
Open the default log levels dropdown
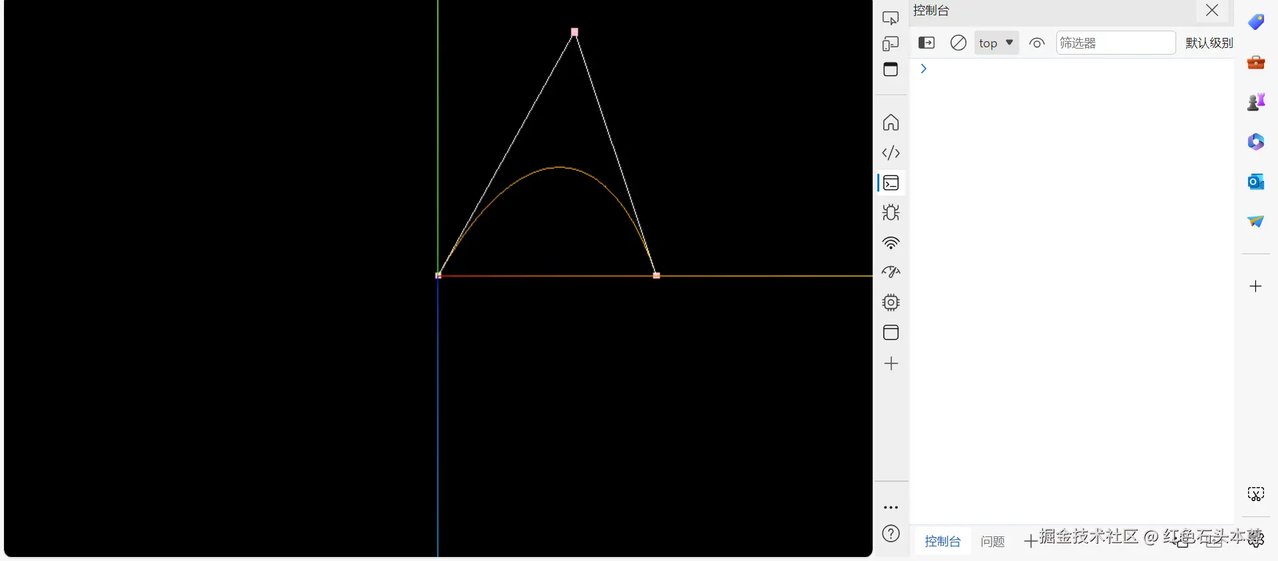pyautogui.click(x=1209, y=43)
